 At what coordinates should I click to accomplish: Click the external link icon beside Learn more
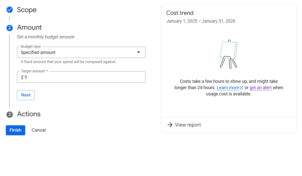click(241, 88)
